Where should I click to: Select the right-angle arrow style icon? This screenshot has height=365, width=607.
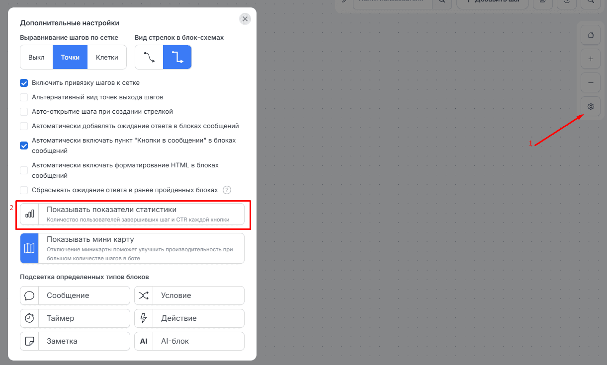point(177,57)
